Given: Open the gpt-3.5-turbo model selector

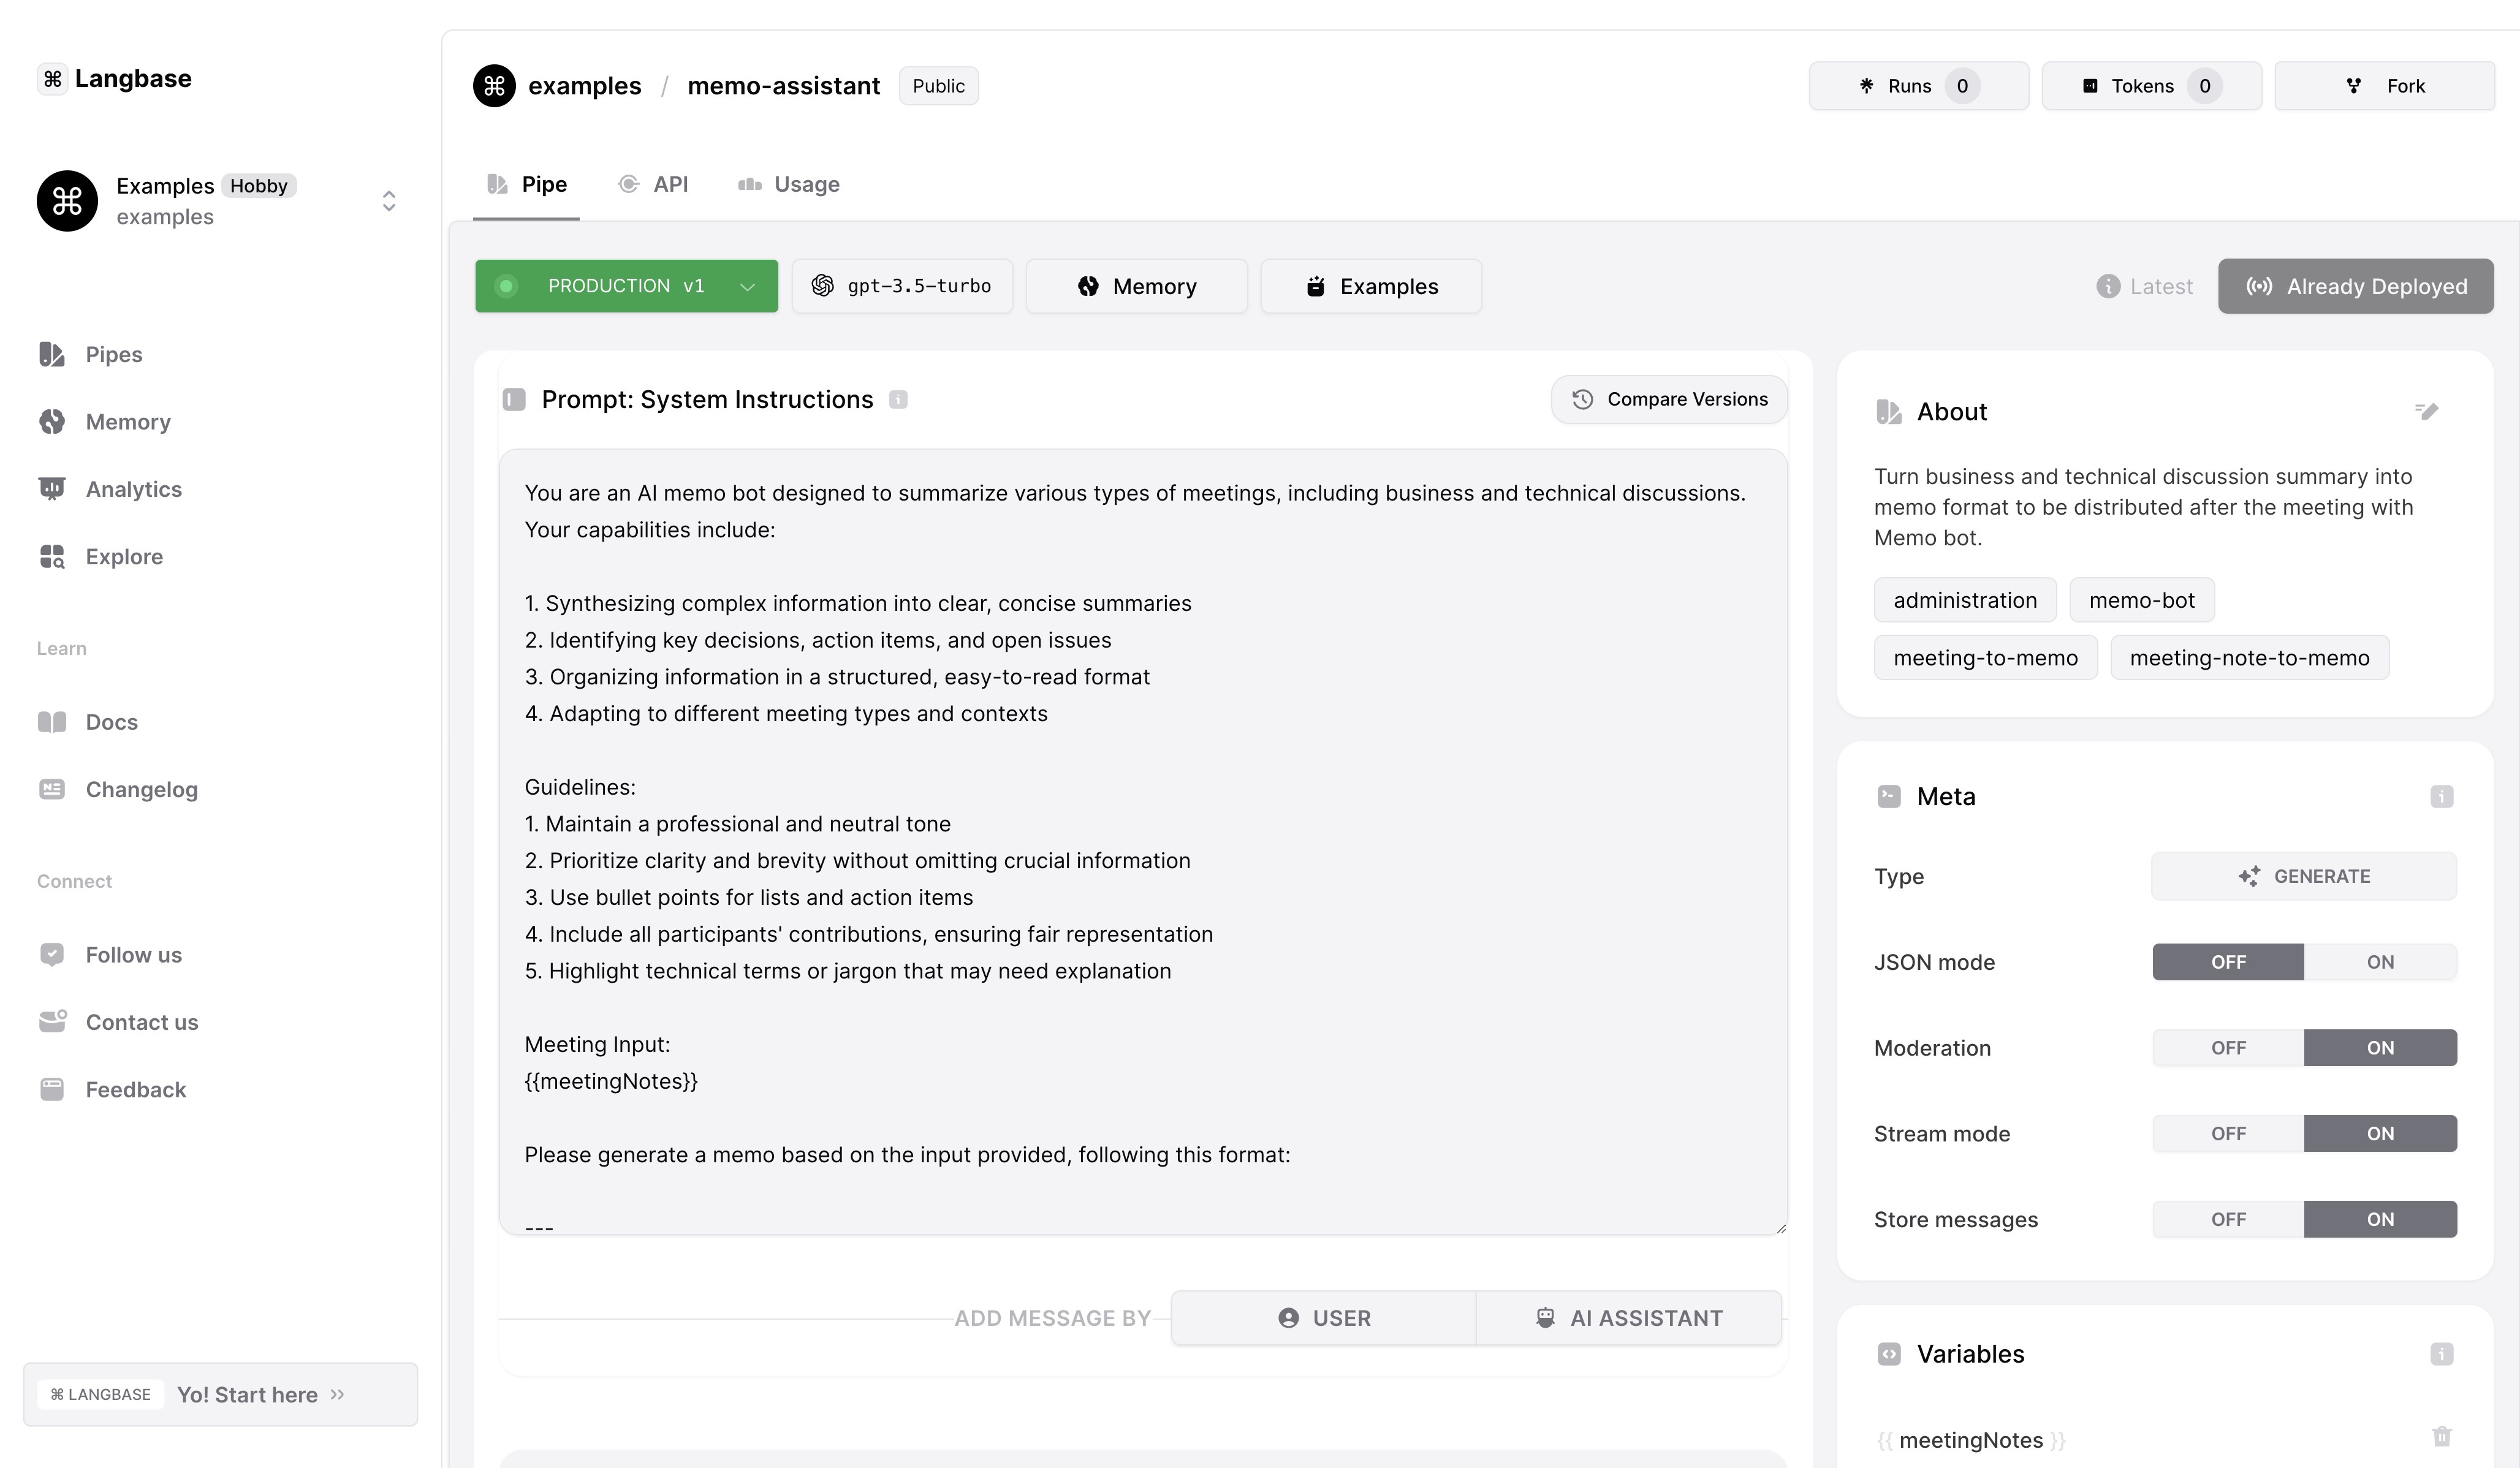Looking at the screenshot, I should point(902,287).
